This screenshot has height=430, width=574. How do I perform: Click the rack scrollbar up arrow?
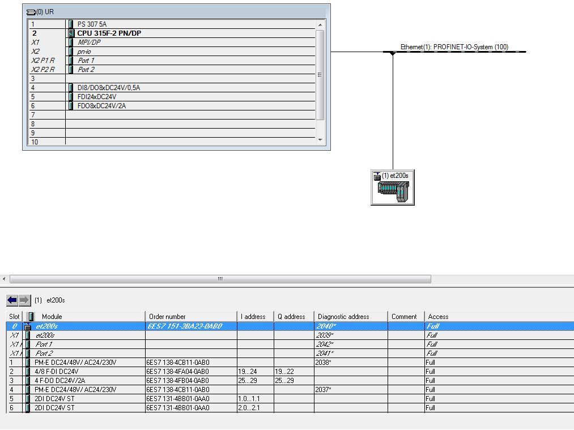click(320, 25)
